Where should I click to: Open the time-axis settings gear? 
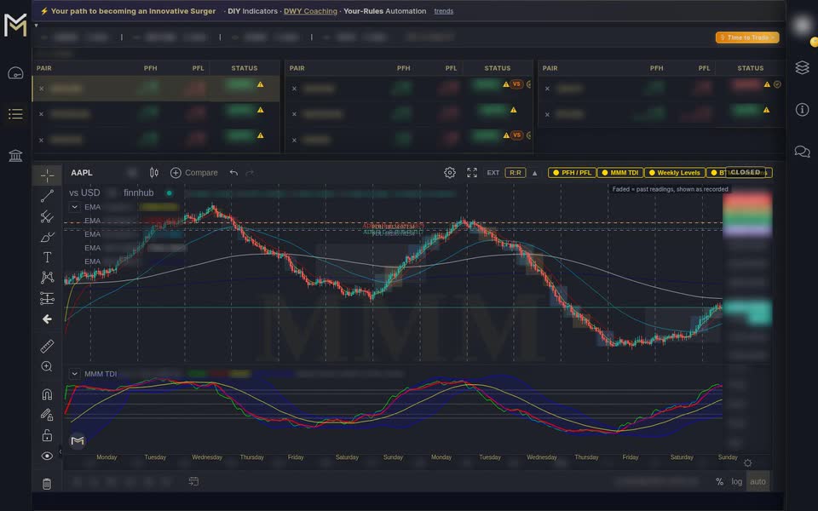(x=747, y=463)
